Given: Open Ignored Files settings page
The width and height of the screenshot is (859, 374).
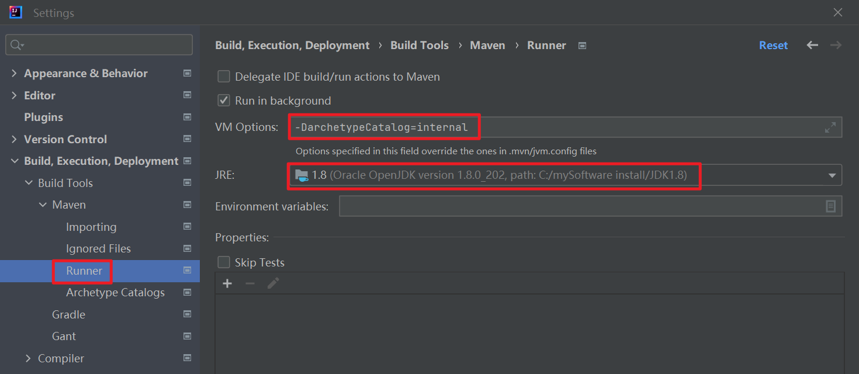Looking at the screenshot, I should 98,248.
